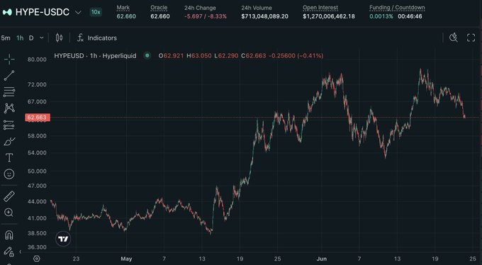482x265 pixels.
Task: Switch to the 1h timeframe
Action: coord(20,38)
